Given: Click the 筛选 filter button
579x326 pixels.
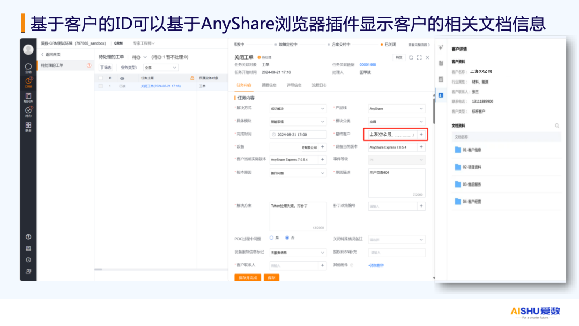Looking at the screenshot, I should pyautogui.click(x=105, y=68).
